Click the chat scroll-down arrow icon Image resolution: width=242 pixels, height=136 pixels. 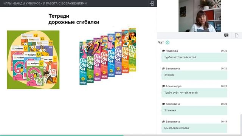point(168,42)
